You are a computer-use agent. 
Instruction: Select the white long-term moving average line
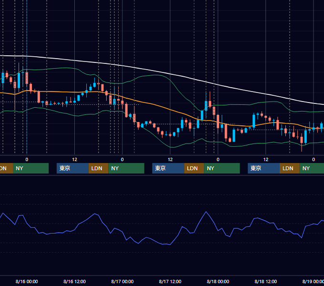coord(170,74)
